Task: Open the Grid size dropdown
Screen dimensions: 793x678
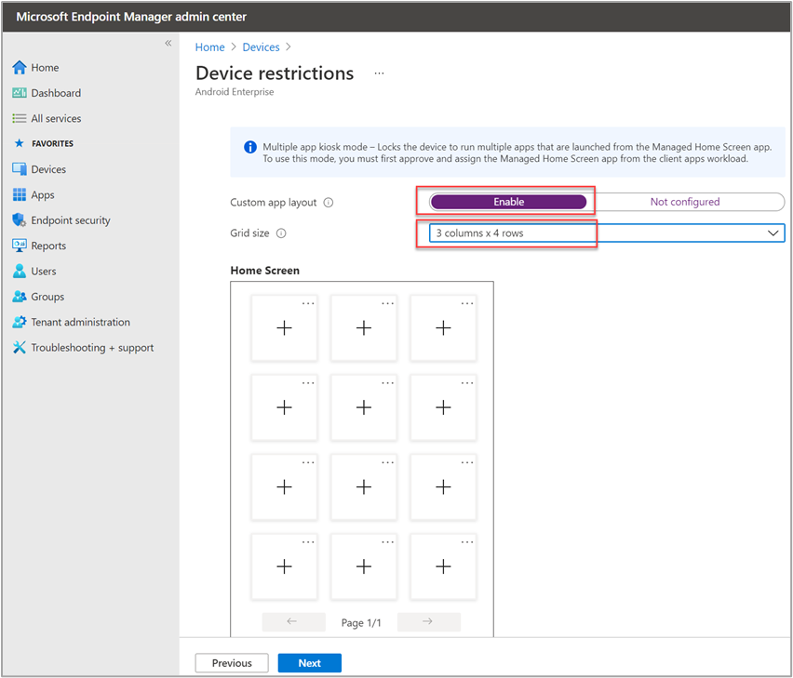Action: point(606,233)
